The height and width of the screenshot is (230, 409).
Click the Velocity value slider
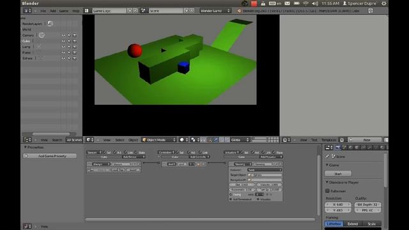coord(268,185)
